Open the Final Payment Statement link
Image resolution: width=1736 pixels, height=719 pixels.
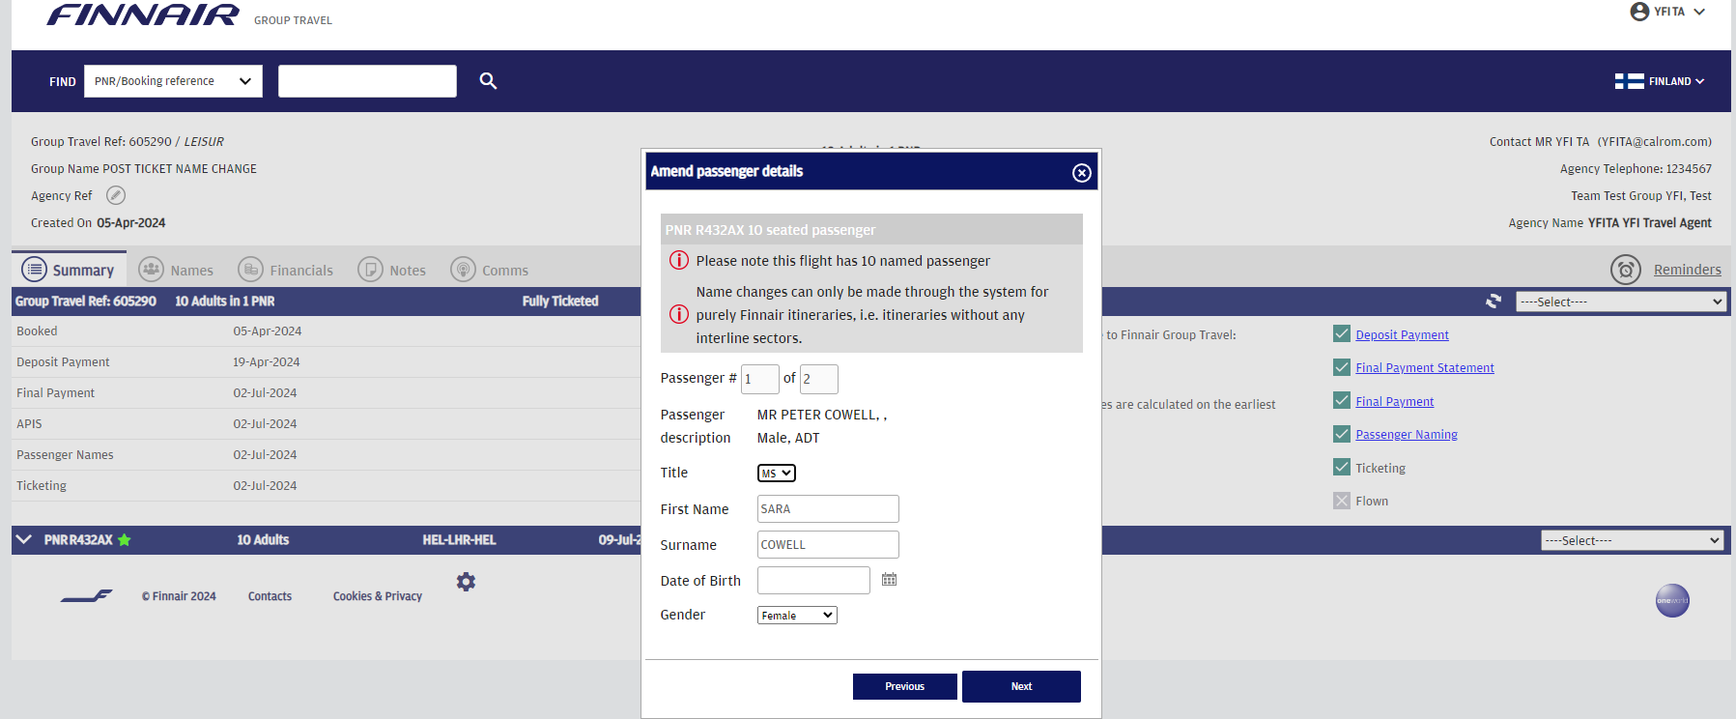pyautogui.click(x=1424, y=367)
